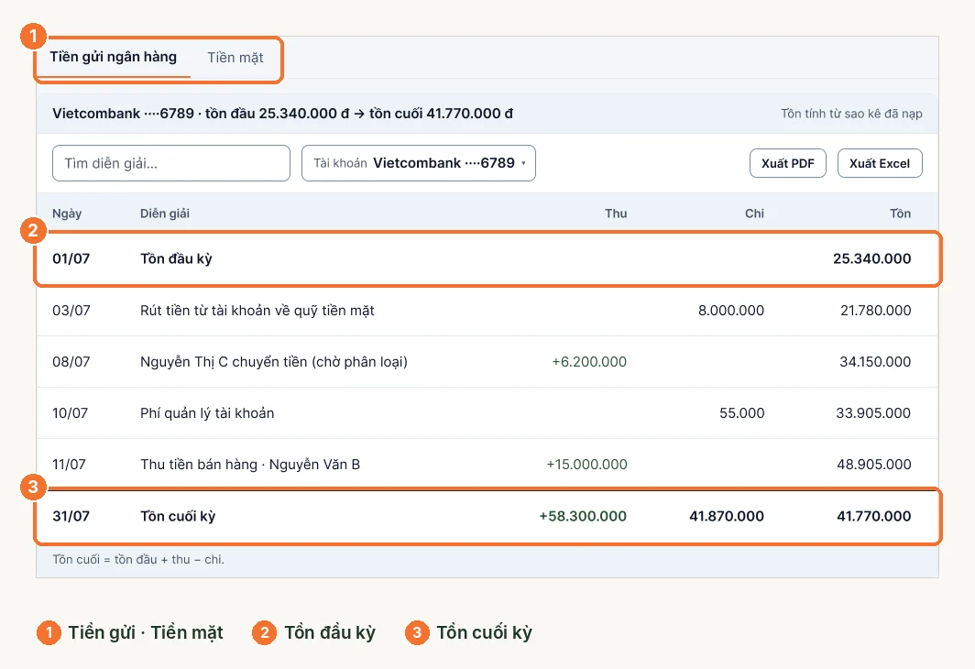
Task: Click the Xuất Excel button
Action: (880, 163)
